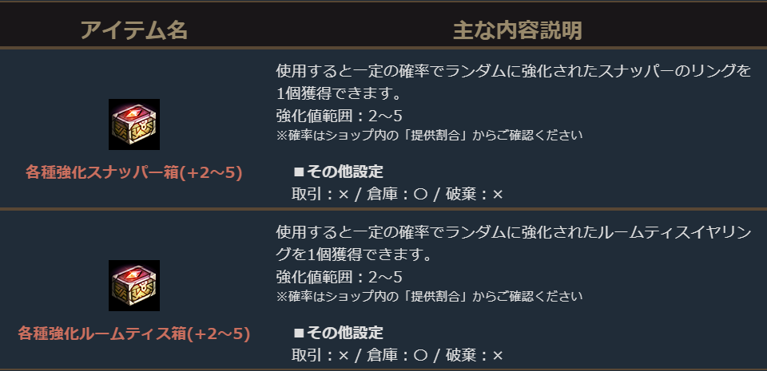Click ■その他設定 heading in Snapper row

coord(338,172)
